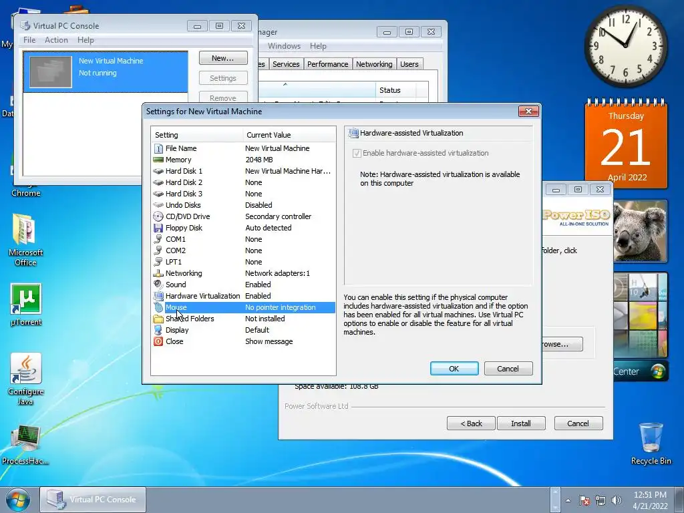This screenshot has width=684, height=513.
Task: Select the Networking adapter icon
Action: point(158,273)
